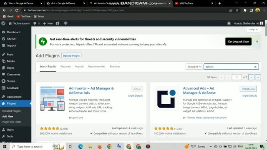Show hidden system tray icons
This screenshot has height=150, width=267.
[211, 146]
